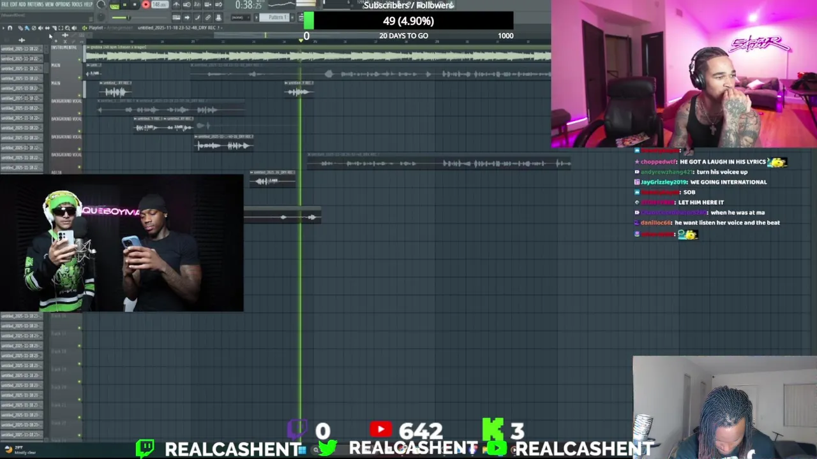The image size is (817, 459).
Task: Select the playlist Select tool
Action: click(61, 28)
